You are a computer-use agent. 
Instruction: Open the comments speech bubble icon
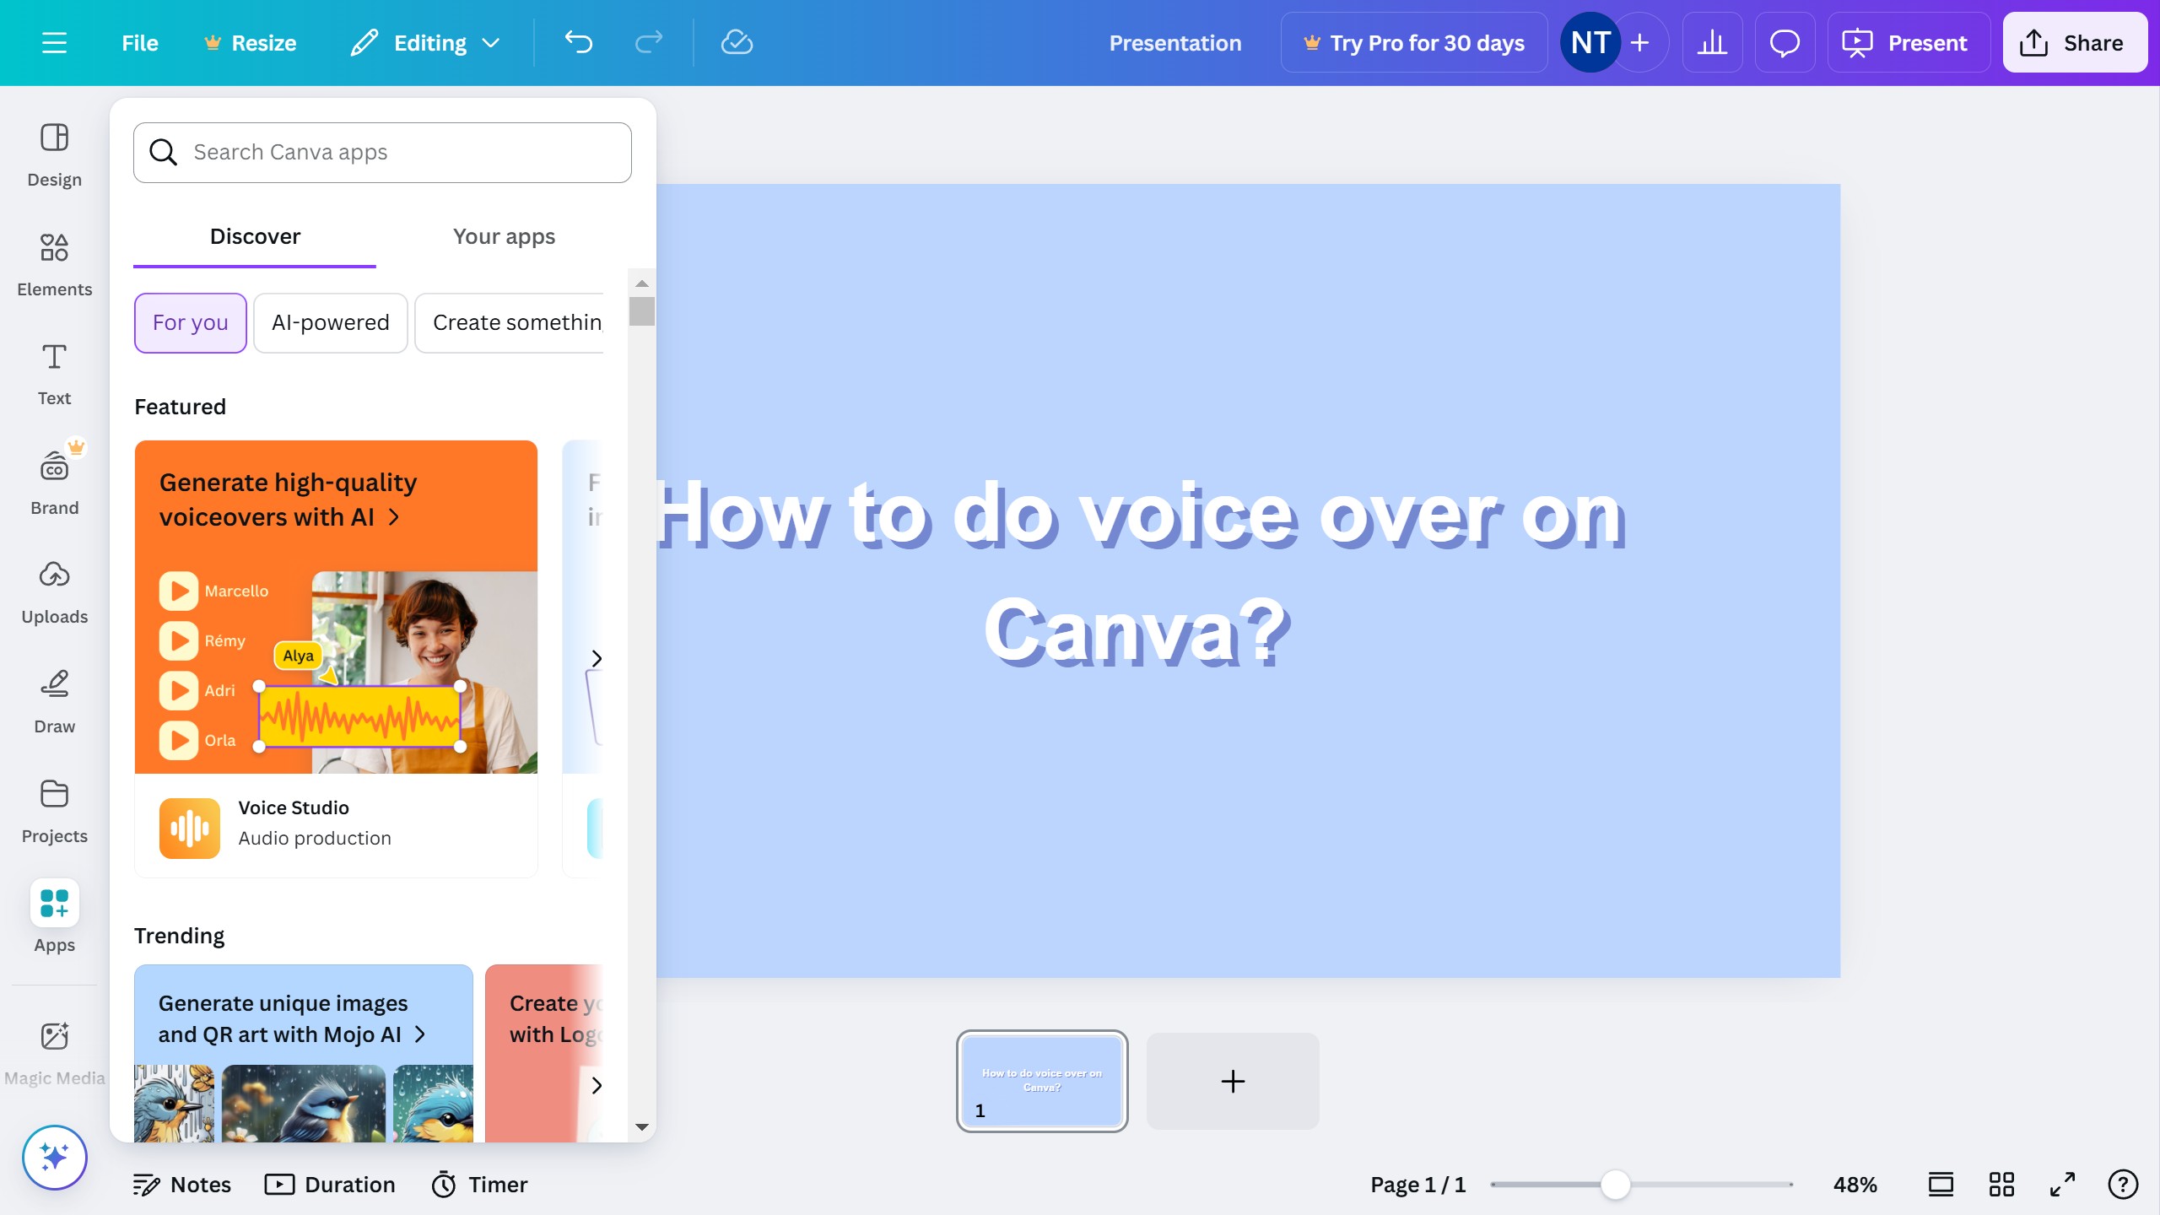coord(1785,43)
